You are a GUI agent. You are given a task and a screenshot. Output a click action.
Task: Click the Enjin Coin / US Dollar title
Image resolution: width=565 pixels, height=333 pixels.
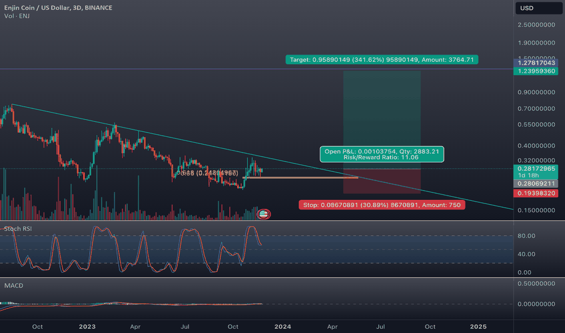pos(58,7)
